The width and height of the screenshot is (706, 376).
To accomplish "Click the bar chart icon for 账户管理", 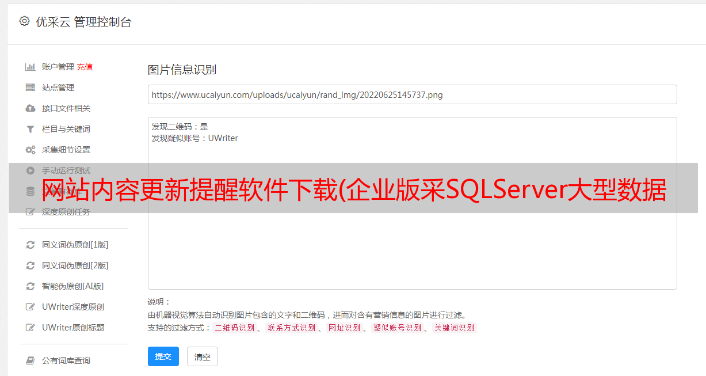I will click(30, 67).
